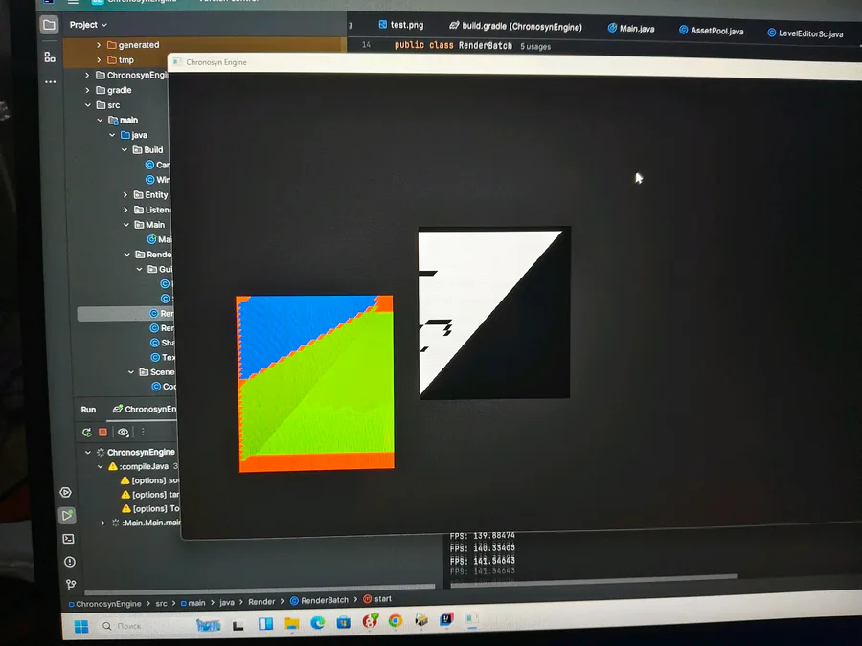Click RenderBatch breadcrumb in navigation bar
This screenshot has width=862, height=646.
coord(319,600)
